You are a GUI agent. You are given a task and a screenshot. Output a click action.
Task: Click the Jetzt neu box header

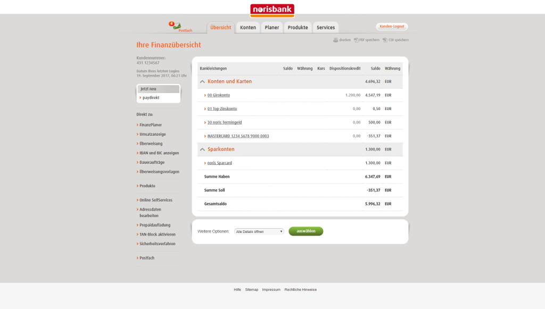click(x=159, y=89)
